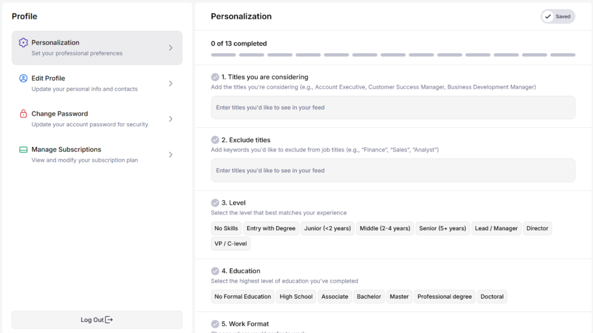
Task: Click the first progress bar segment
Action: coord(223,55)
